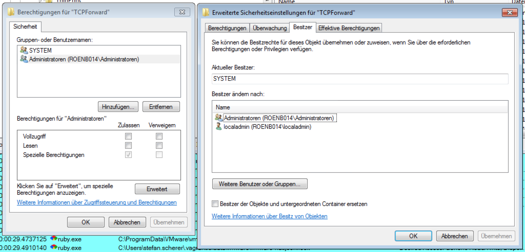Viewport: 525px width, 252px height.
Task: Click Administratoren group icon in permissions dialog
Action: tap(24, 59)
